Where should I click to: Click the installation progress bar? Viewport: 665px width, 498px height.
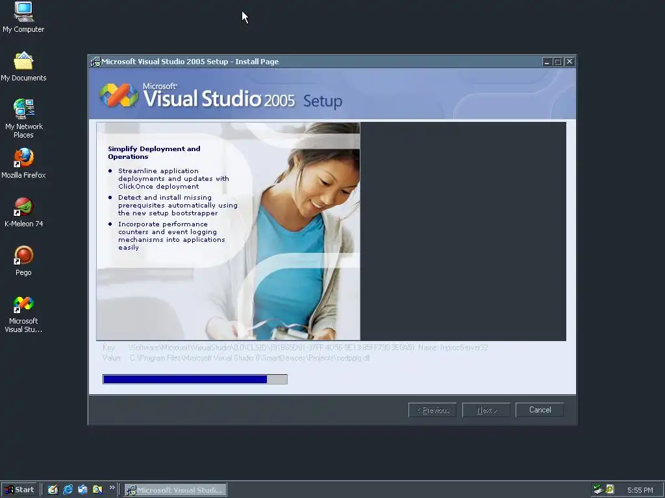click(195, 379)
